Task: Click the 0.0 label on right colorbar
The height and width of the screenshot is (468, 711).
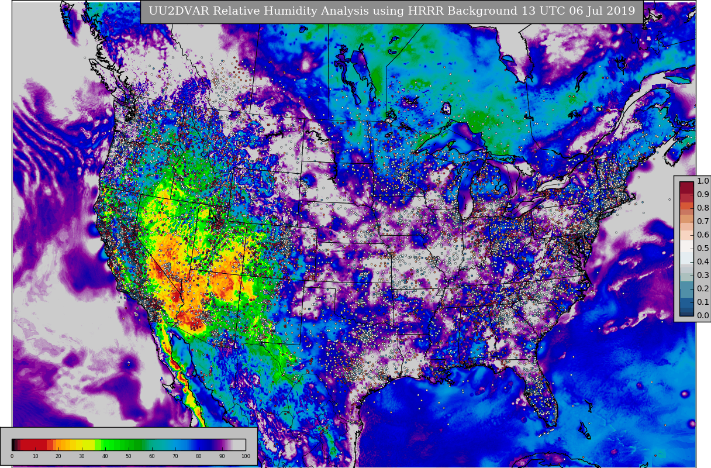Action: click(703, 316)
